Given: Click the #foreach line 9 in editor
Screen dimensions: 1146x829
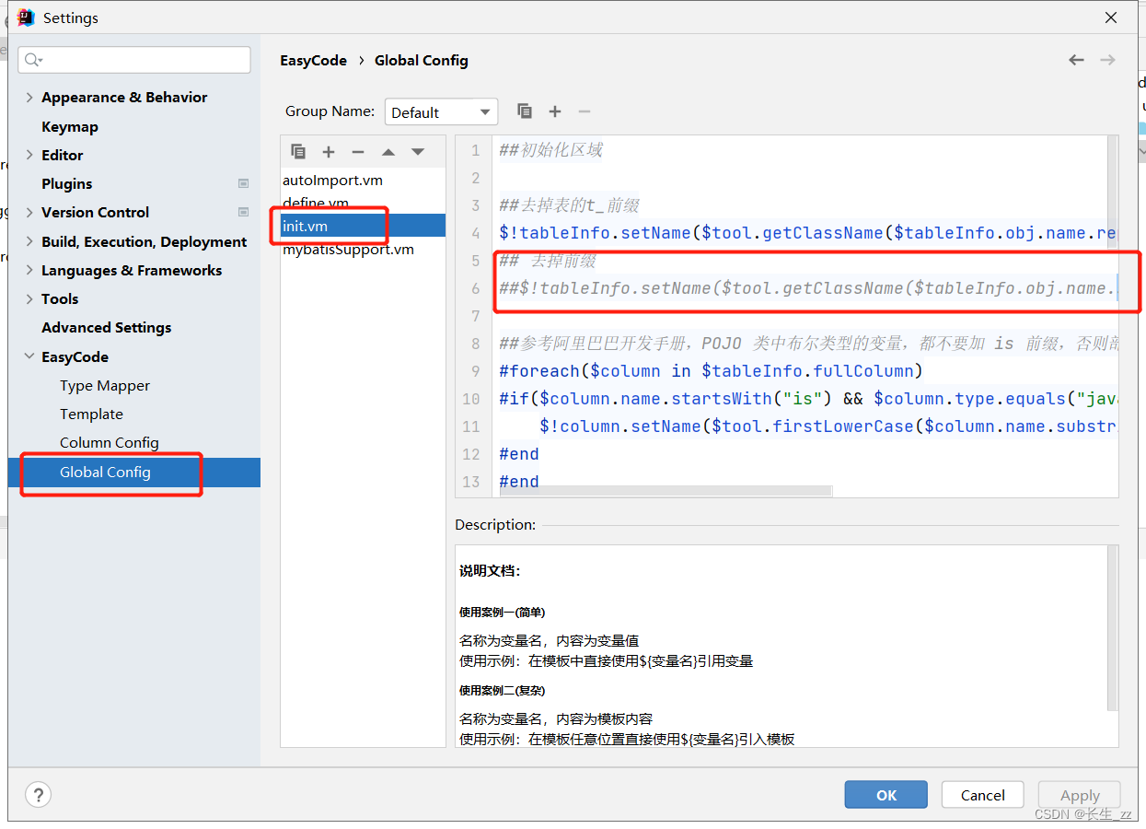Looking at the screenshot, I should click(711, 371).
